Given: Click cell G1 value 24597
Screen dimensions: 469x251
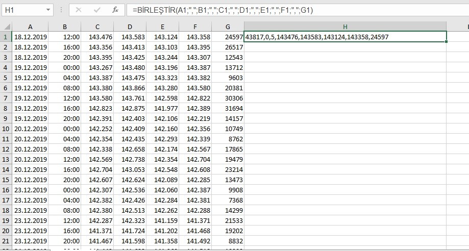Looking at the screenshot, I should point(228,37).
